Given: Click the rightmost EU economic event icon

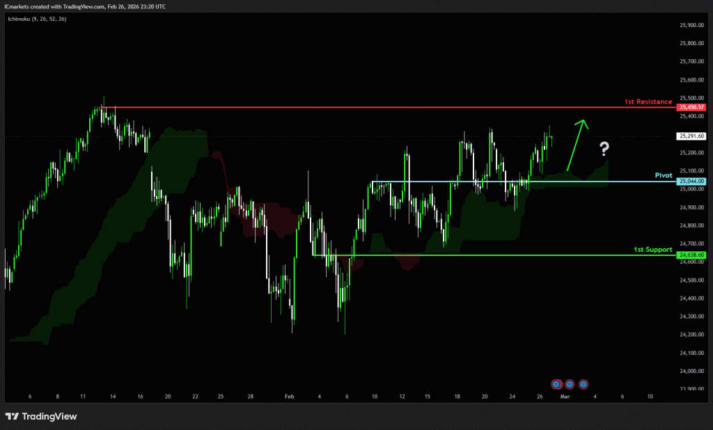Looking at the screenshot, I should 583,383.
